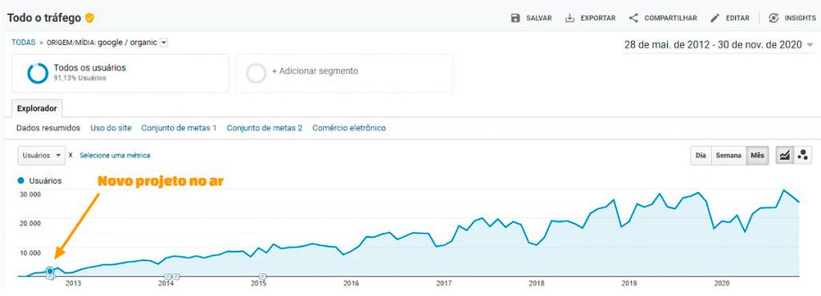Open the Comércio eletrônico tab
Image resolution: width=821 pixels, height=296 pixels.
point(349,128)
